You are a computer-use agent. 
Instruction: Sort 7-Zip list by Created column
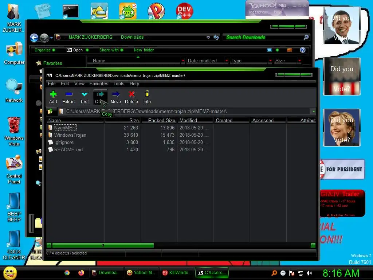(x=232, y=120)
